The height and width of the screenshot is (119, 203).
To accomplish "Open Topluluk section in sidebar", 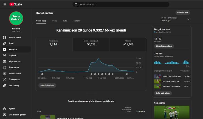I will point(13,55).
